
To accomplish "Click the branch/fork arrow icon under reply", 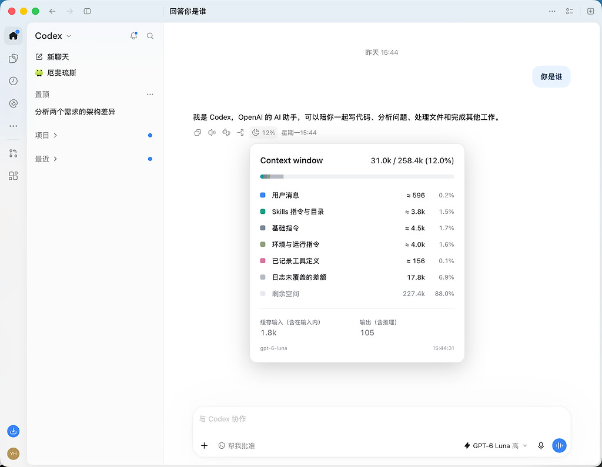I will coord(240,132).
